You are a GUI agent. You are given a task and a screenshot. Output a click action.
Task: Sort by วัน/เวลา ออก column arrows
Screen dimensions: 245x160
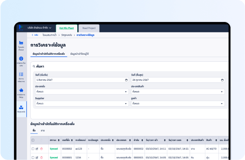pos(187,140)
